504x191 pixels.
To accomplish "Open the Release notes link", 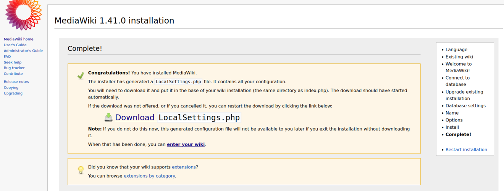I will tap(16, 81).
